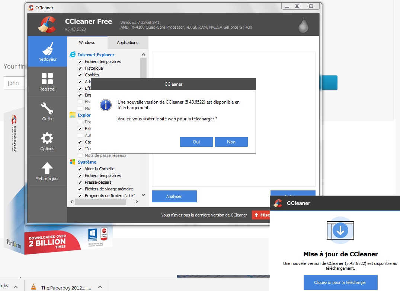The height and width of the screenshot is (291, 400).
Task: Click horizontal scrollbar left arrow
Action: (71, 202)
